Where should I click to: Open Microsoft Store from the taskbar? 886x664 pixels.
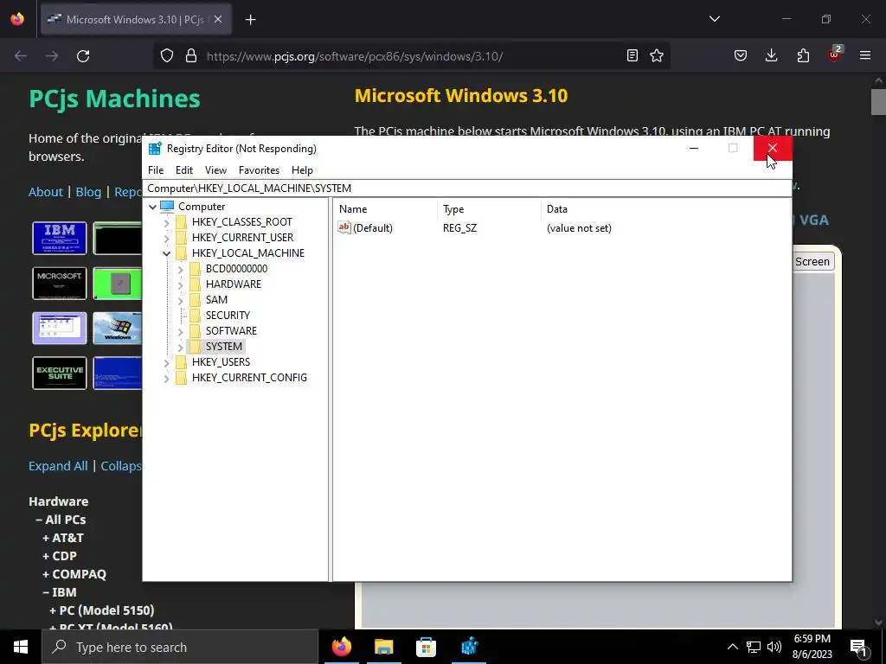pos(426,647)
